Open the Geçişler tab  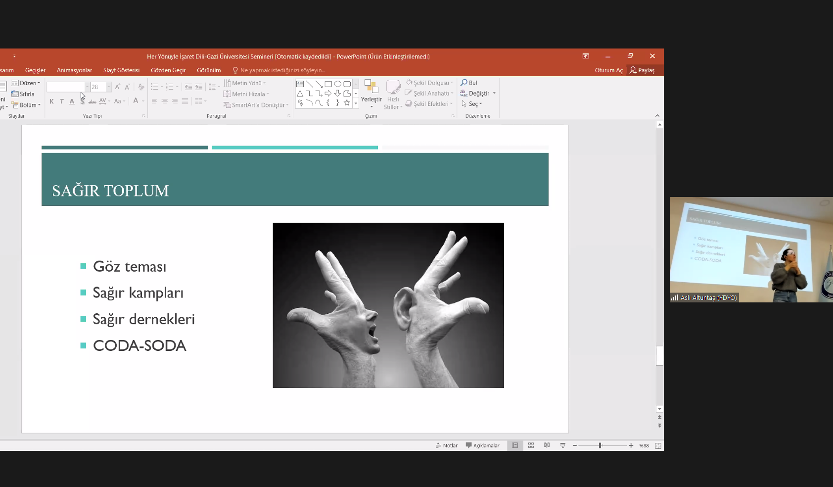click(35, 70)
